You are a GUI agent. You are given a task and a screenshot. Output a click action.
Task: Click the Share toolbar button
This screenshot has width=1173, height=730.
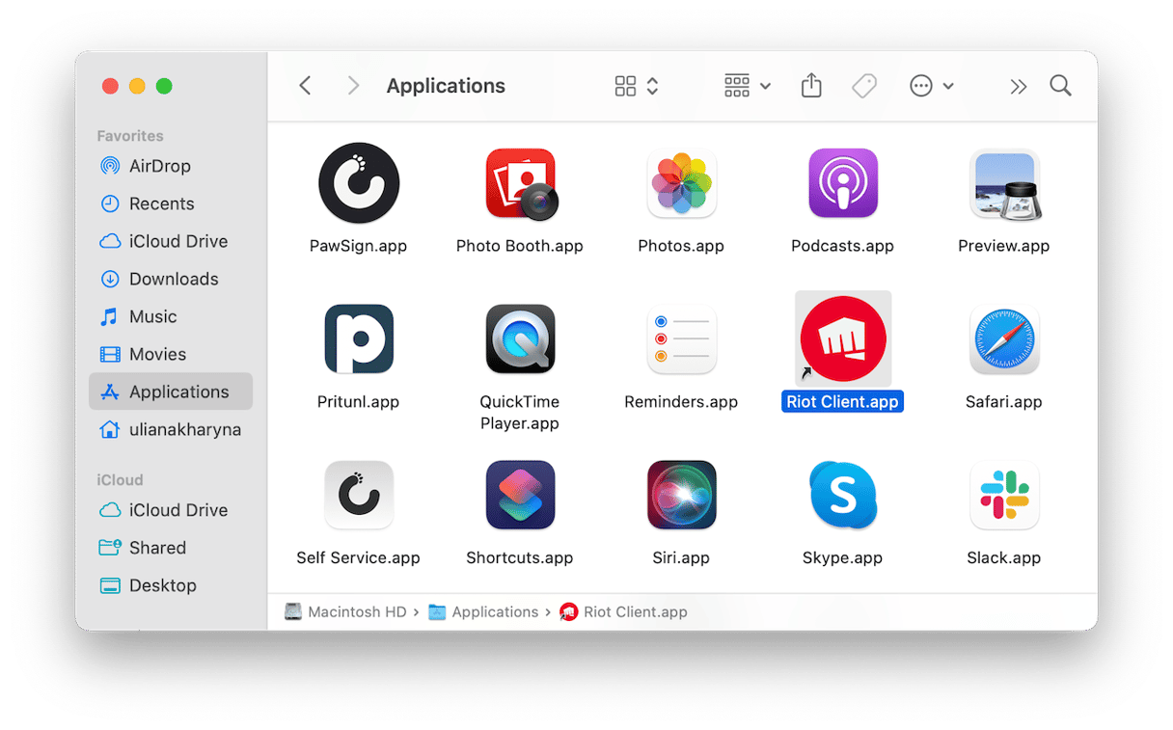point(811,86)
